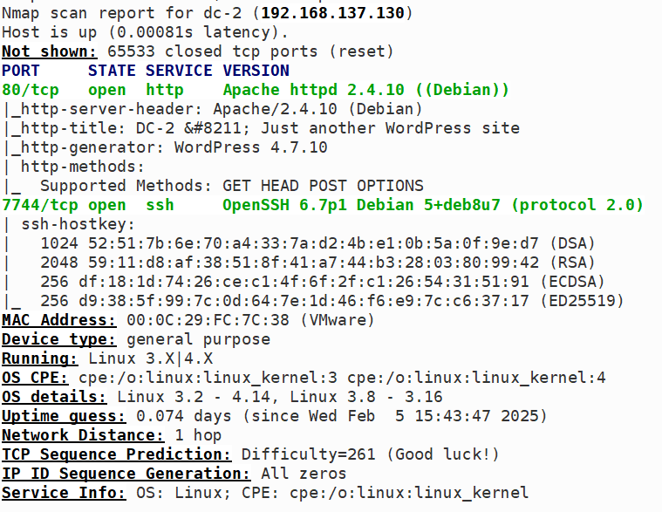
Task: Click the bold "Not shown:" label
Action: [x=49, y=52]
